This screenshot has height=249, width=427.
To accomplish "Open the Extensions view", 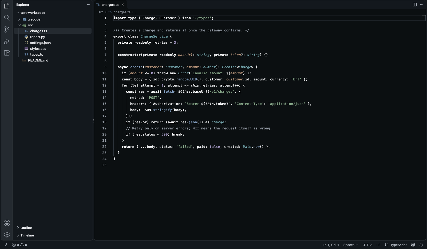I will 7,53.
